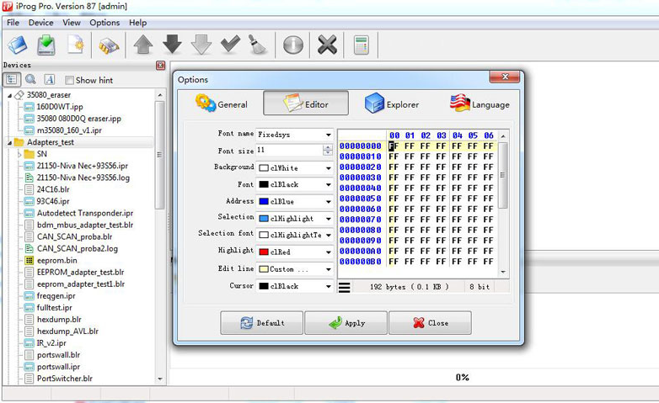Click the hex editor menu lines icon
The height and width of the screenshot is (403, 659).
tap(344, 287)
